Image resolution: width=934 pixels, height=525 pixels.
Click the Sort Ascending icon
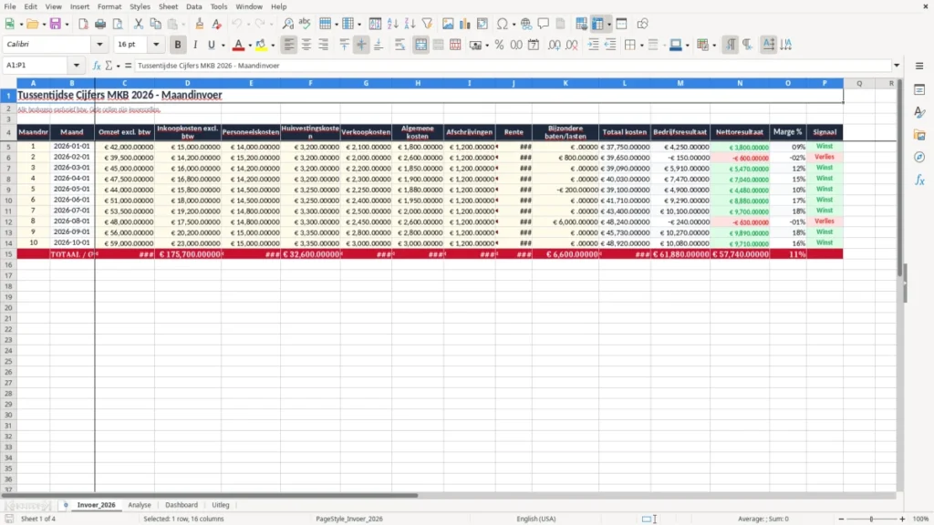[x=392, y=24]
